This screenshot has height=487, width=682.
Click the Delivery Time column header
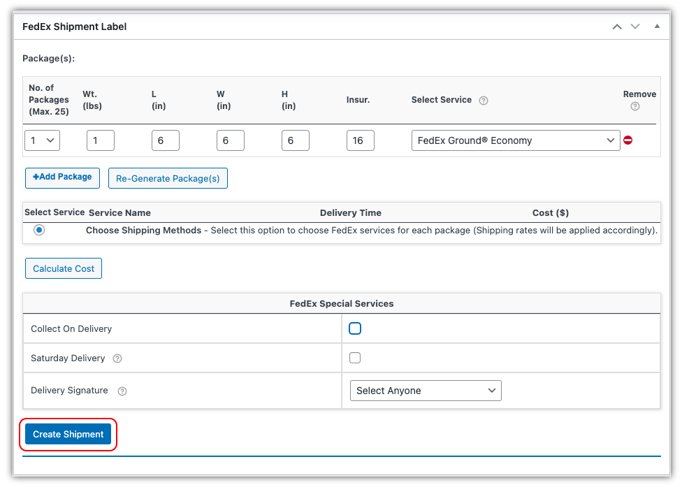coord(351,212)
